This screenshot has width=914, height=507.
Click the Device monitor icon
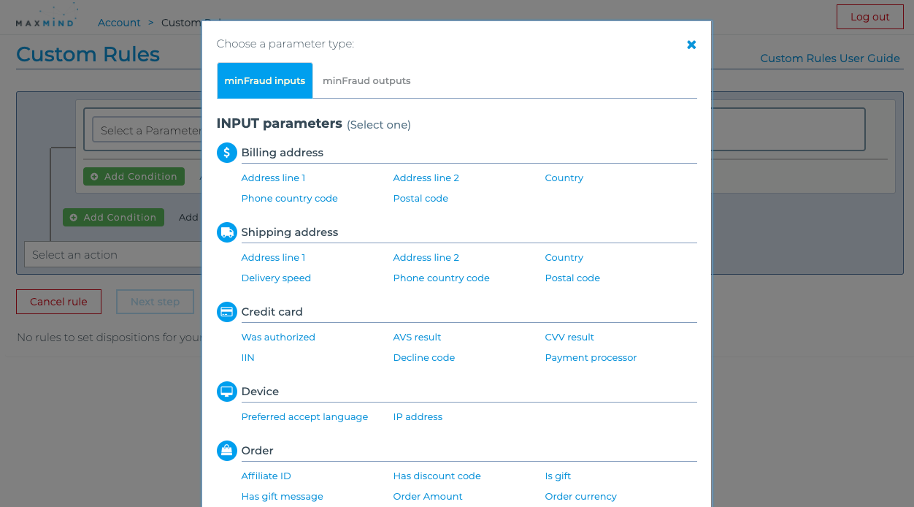(227, 392)
